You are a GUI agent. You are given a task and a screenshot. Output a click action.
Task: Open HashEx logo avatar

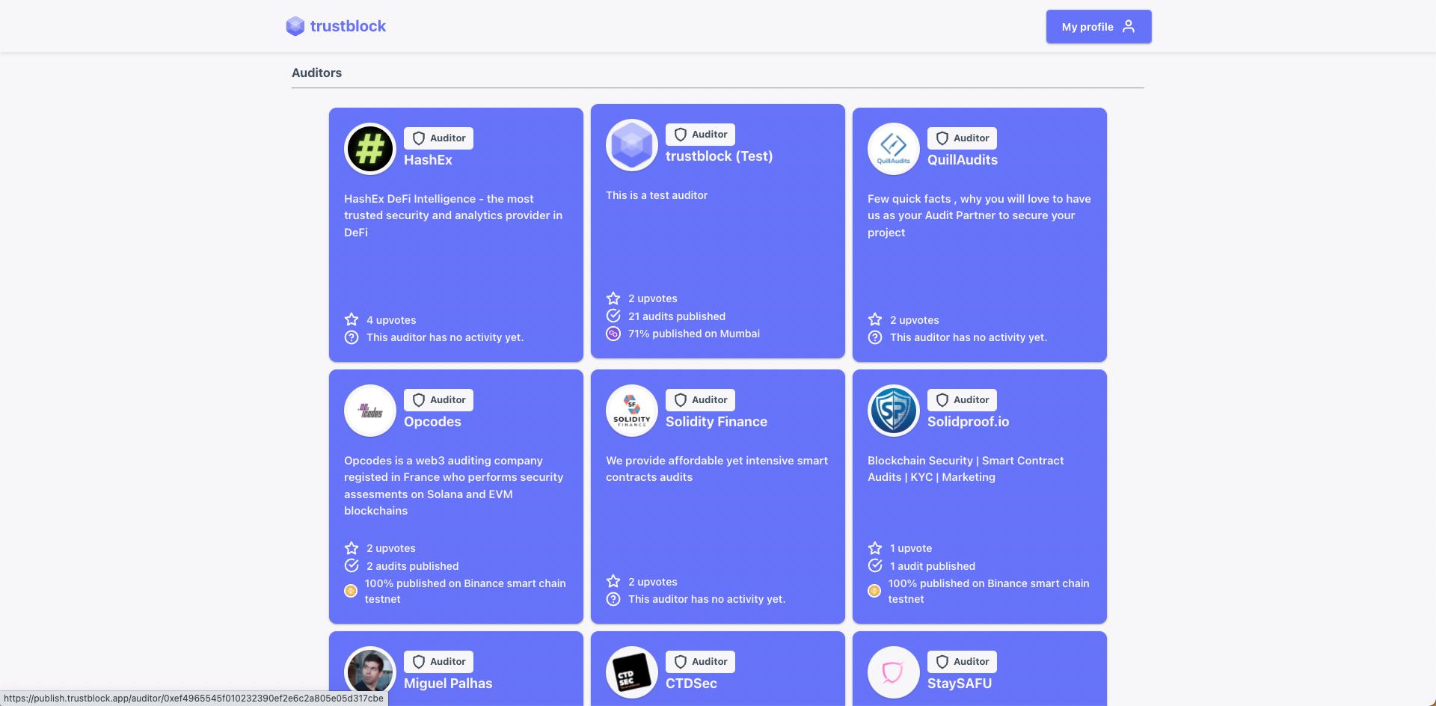[x=370, y=149]
